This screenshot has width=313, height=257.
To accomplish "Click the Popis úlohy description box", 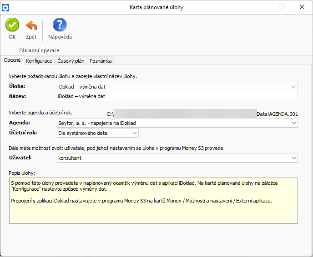I will click(153, 201).
